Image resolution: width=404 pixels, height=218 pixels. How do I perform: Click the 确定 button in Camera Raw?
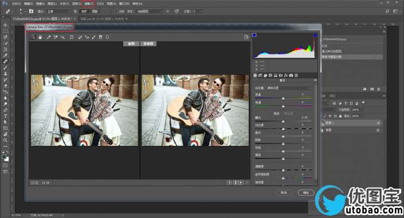306,192
